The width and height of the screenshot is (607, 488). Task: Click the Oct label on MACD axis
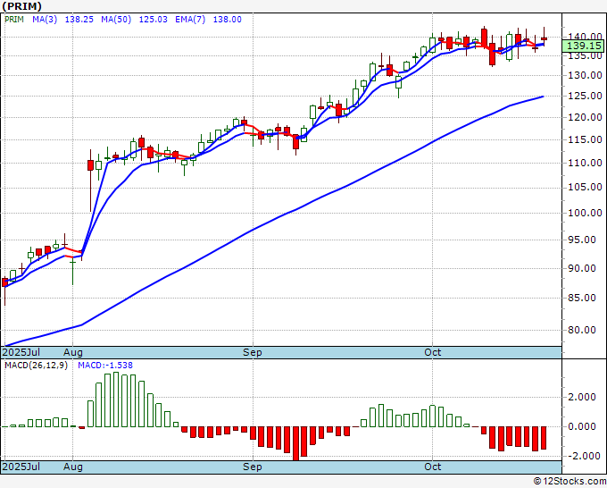click(432, 467)
